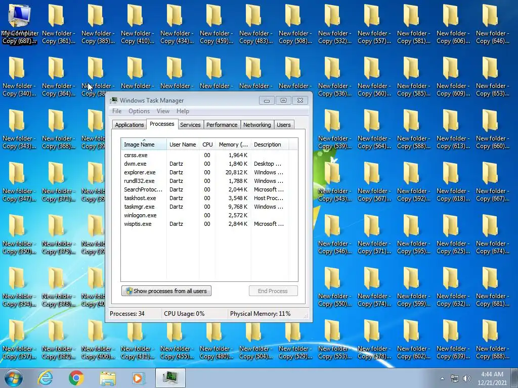The image size is (518, 388).
Task: Open the Windows Start menu orb
Action: point(14,378)
